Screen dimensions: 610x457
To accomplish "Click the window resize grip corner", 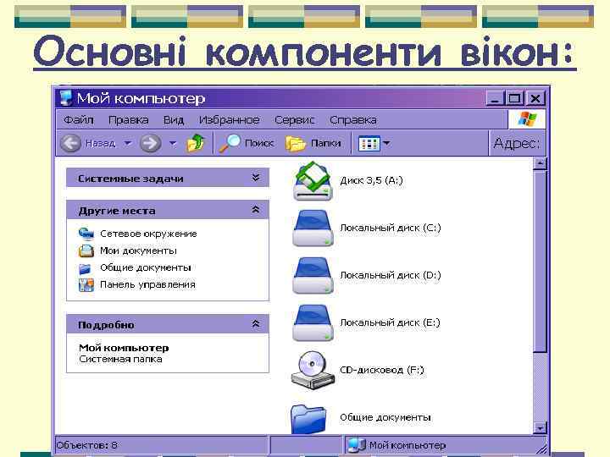I will point(541,449).
